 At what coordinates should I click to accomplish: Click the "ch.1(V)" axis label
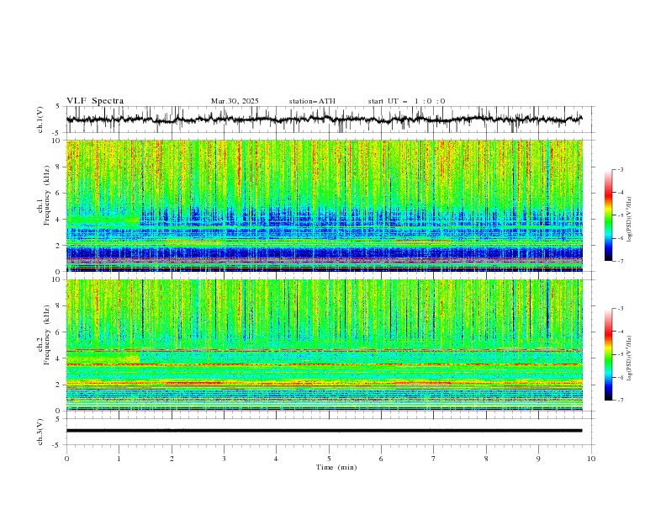coord(40,119)
